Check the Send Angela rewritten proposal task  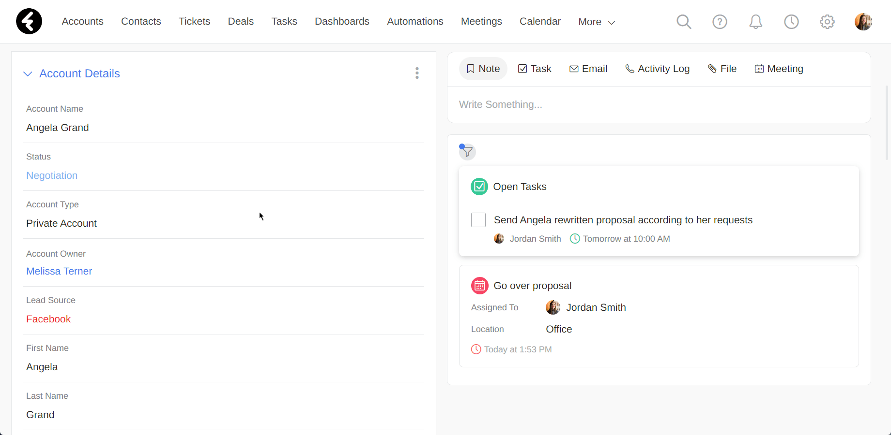[478, 220]
